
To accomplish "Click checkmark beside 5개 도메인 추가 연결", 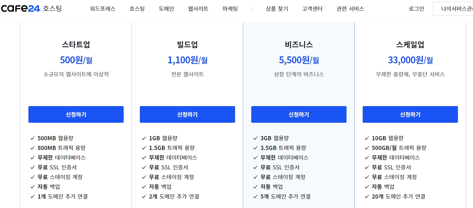I will [x=255, y=197].
